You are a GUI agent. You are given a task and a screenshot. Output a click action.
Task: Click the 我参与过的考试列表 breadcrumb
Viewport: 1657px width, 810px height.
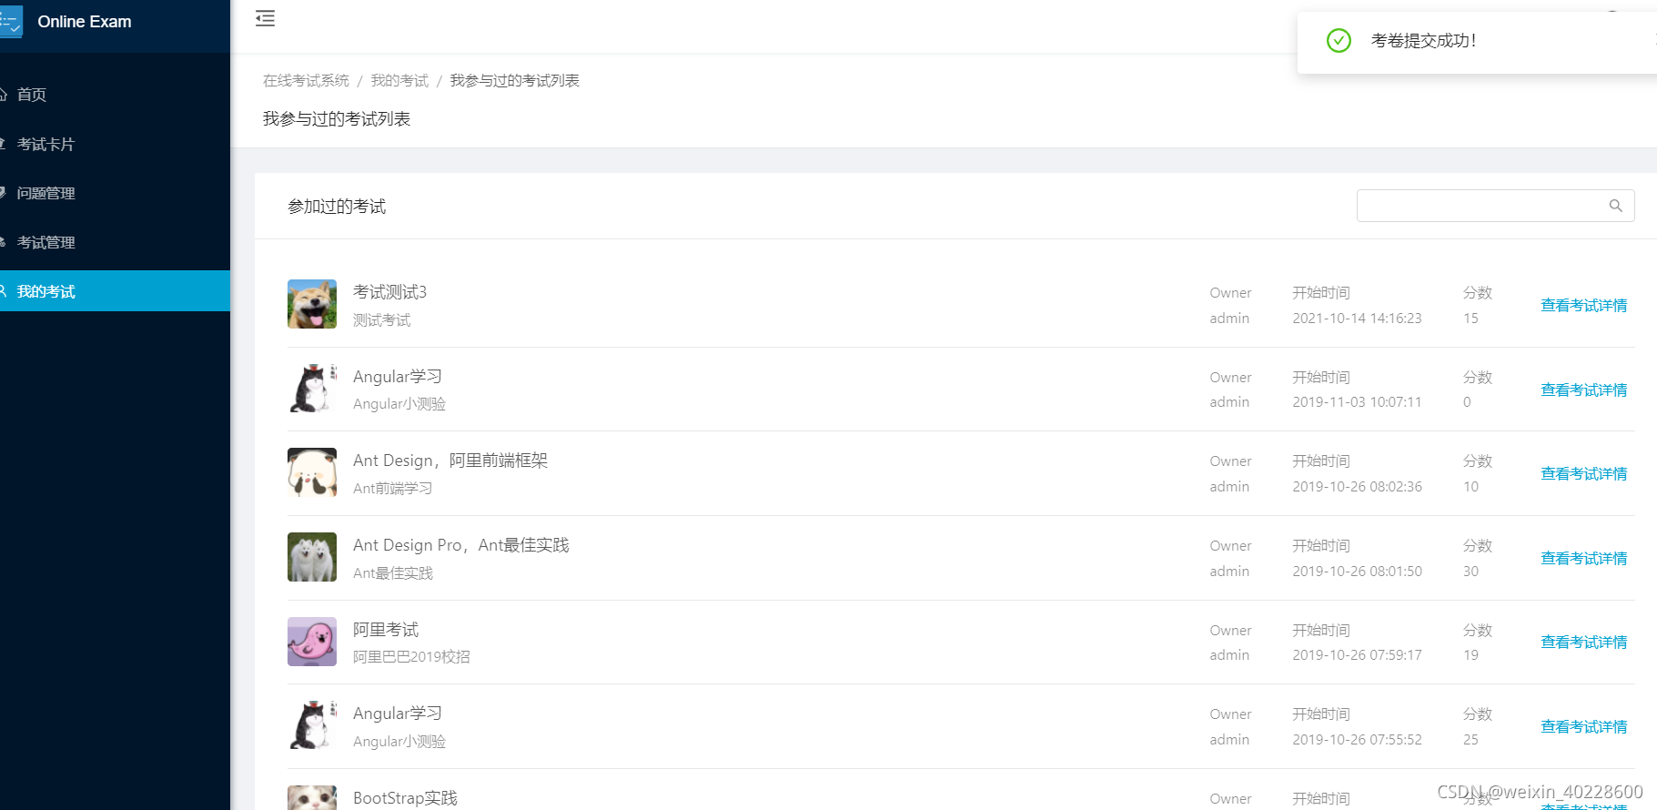pyautogui.click(x=514, y=81)
